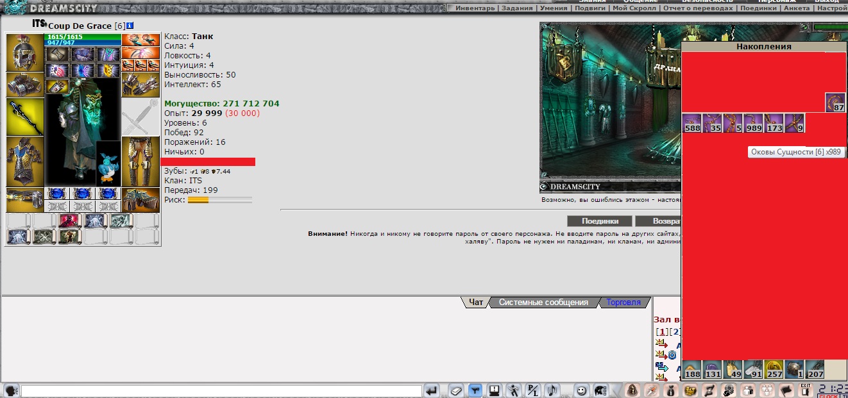Click the clawed gloves equipment slot
Image resolution: width=848 pixels, height=398 pixels.
click(x=140, y=85)
